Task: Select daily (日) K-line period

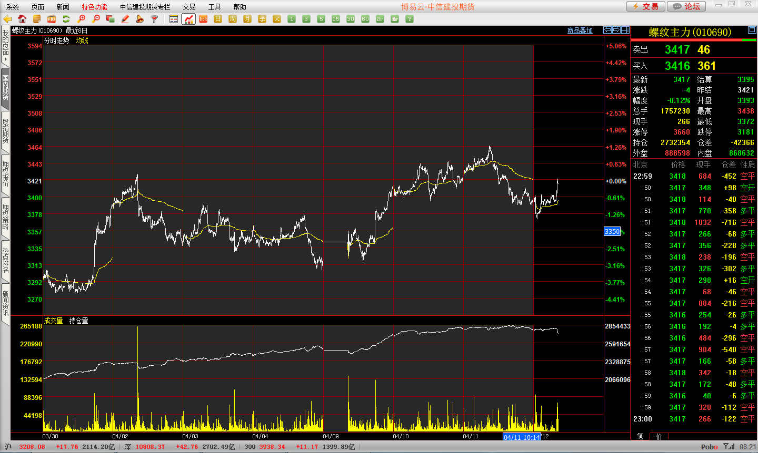Action: (218, 19)
